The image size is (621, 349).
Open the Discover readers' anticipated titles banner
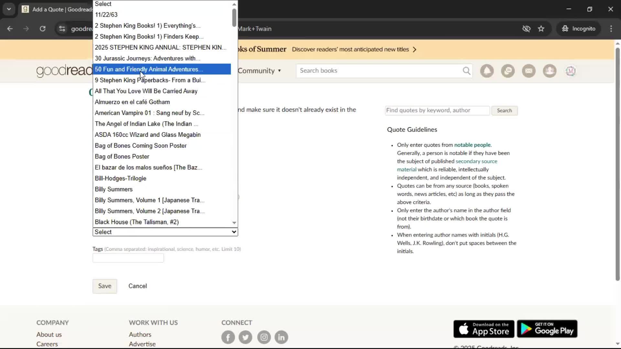354,49
